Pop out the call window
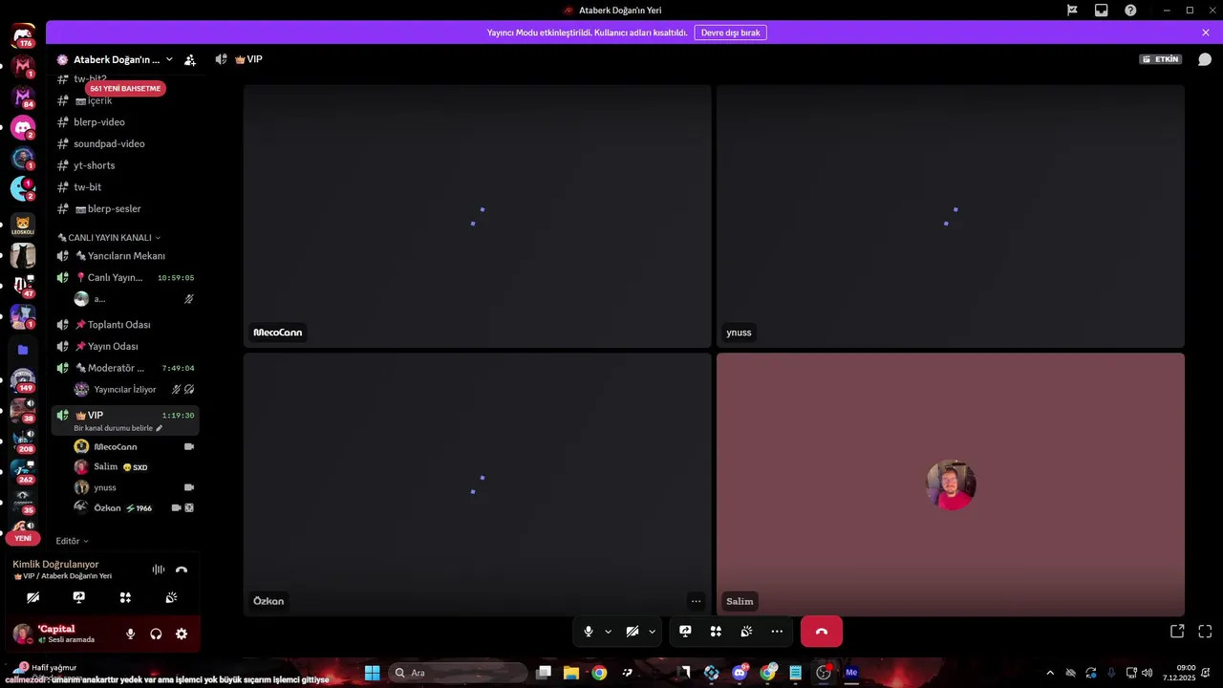Image resolution: width=1223 pixels, height=688 pixels. click(x=1177, y=632)
